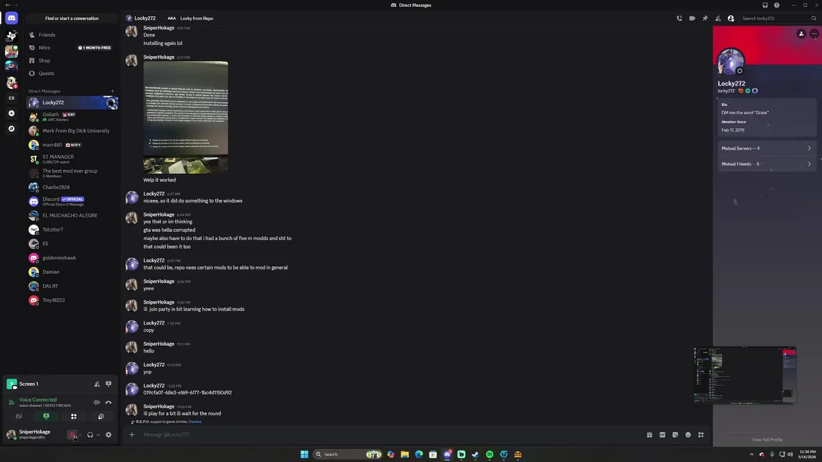Click the Dismiss link above message box
This screenshot has width=822, height=462.
[195, 422]
